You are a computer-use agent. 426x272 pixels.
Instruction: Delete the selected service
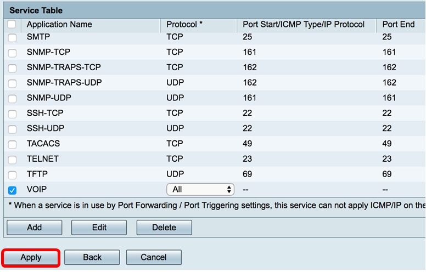pyautogui.click(x=164, y=228)
